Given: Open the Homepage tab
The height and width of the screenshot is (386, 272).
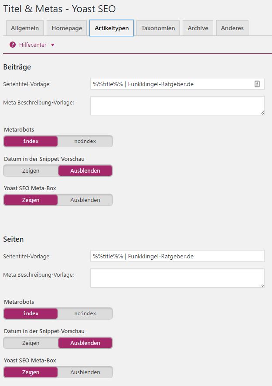Looking at the screenshot, I should [67, 28].
